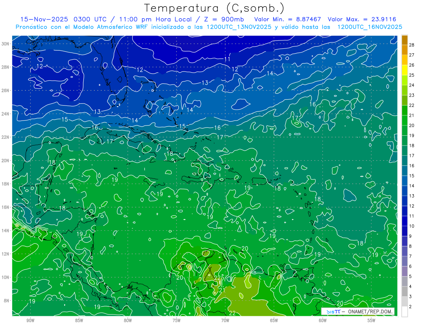Click legend value 25 on the color bar

(x=412, y=75)
